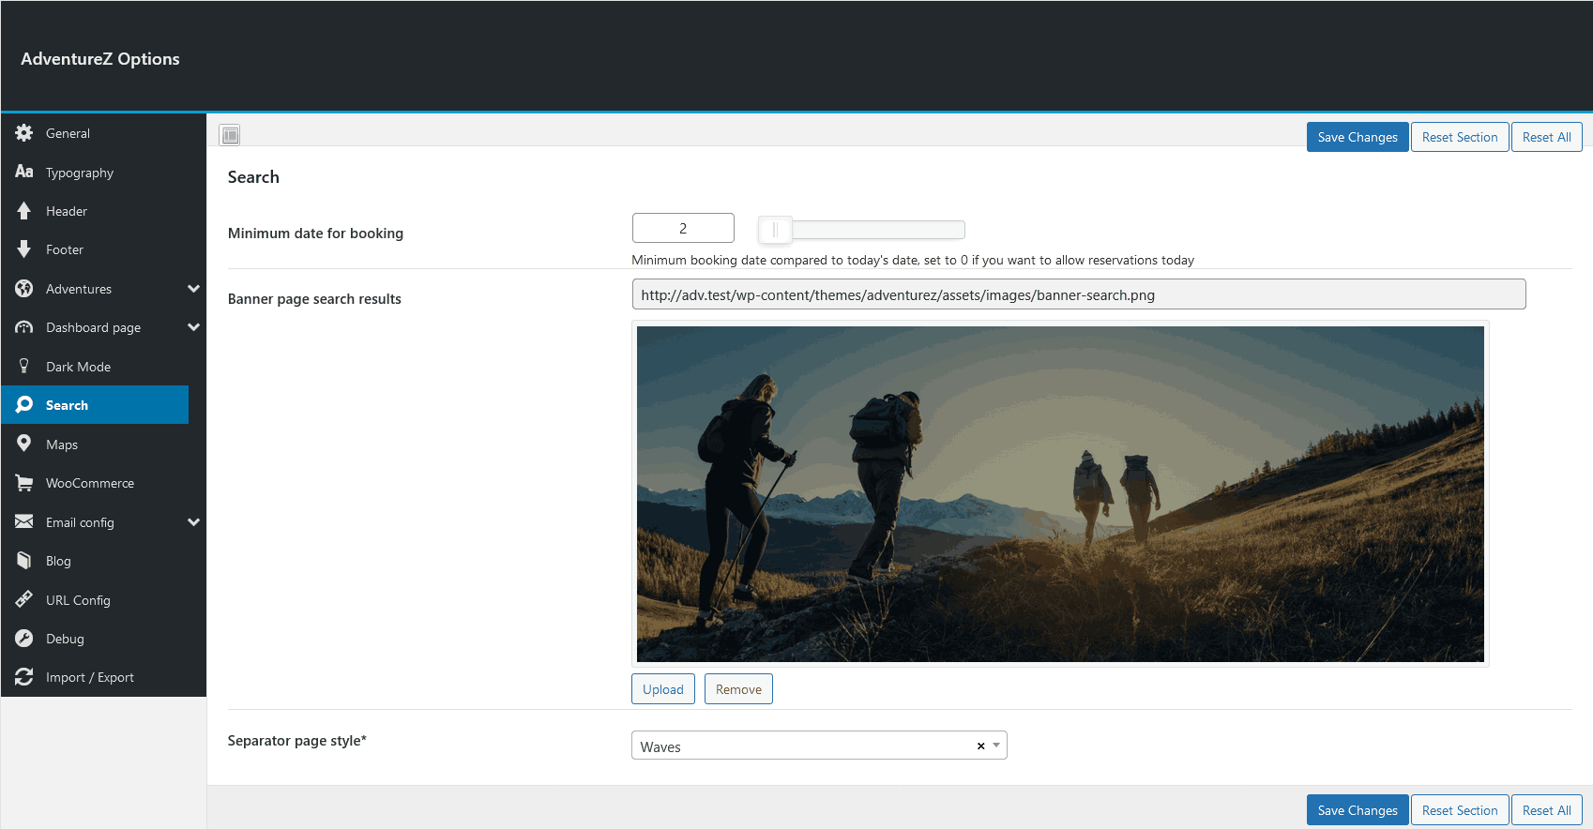Click the Header up-arrow icon
1593x829 pixels.
point(24,211)
